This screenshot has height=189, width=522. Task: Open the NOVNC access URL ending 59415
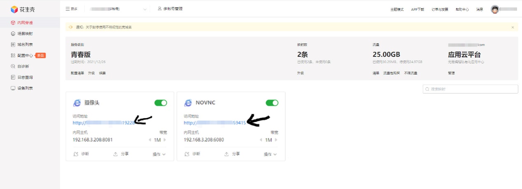click(x=215, y=123)
